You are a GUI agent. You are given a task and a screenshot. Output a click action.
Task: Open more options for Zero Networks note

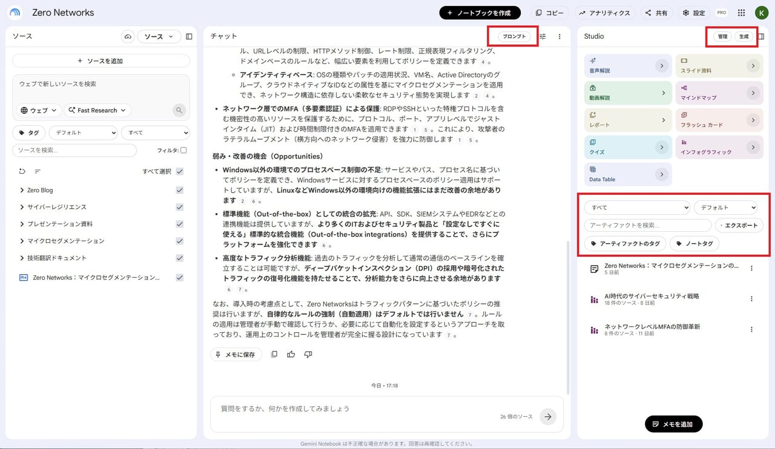[752, 269]
